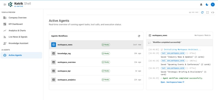Enter fullscreen using the expand icon
This screenshot has width=218, height=100.
(x=207, y=12)
